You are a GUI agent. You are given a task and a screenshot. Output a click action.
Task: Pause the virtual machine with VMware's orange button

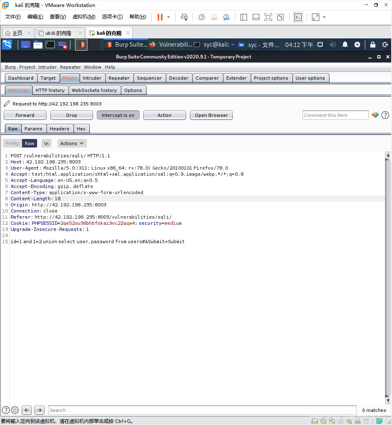[160, 17]
